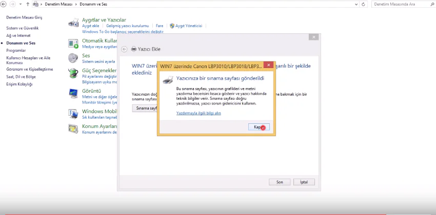Image resolution: width=436 pixels, height=215 pixels.
Task: Expand breadcrumb arrow after Denetim Masası
Action: pyautogui.click(x=76, y=5)
